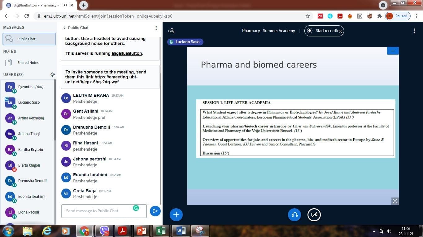Bookmark page with the star icon

tap(307, 16)
